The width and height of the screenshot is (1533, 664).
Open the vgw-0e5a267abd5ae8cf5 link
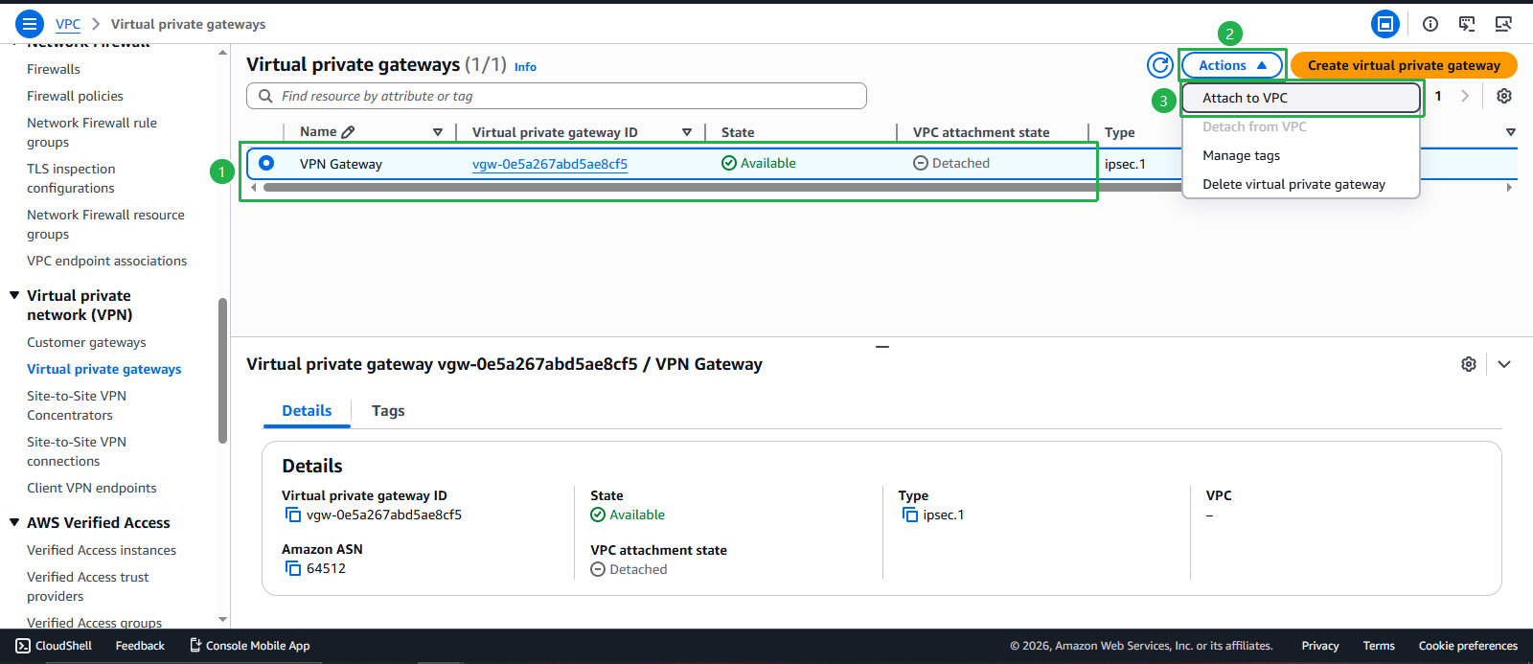550,164
